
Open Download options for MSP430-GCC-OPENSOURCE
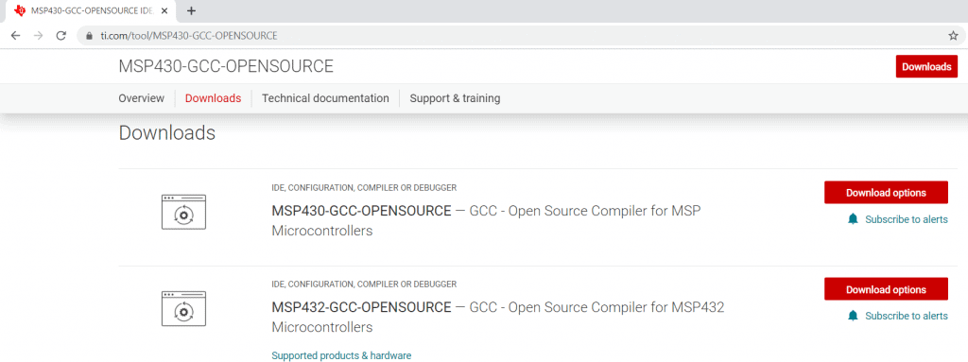tap(886, 193)
